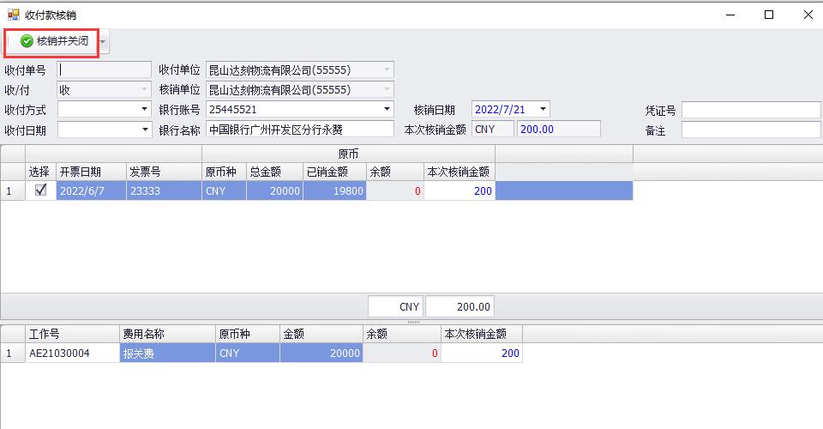Maximize the 收付款核销 window

coord(769,15)
